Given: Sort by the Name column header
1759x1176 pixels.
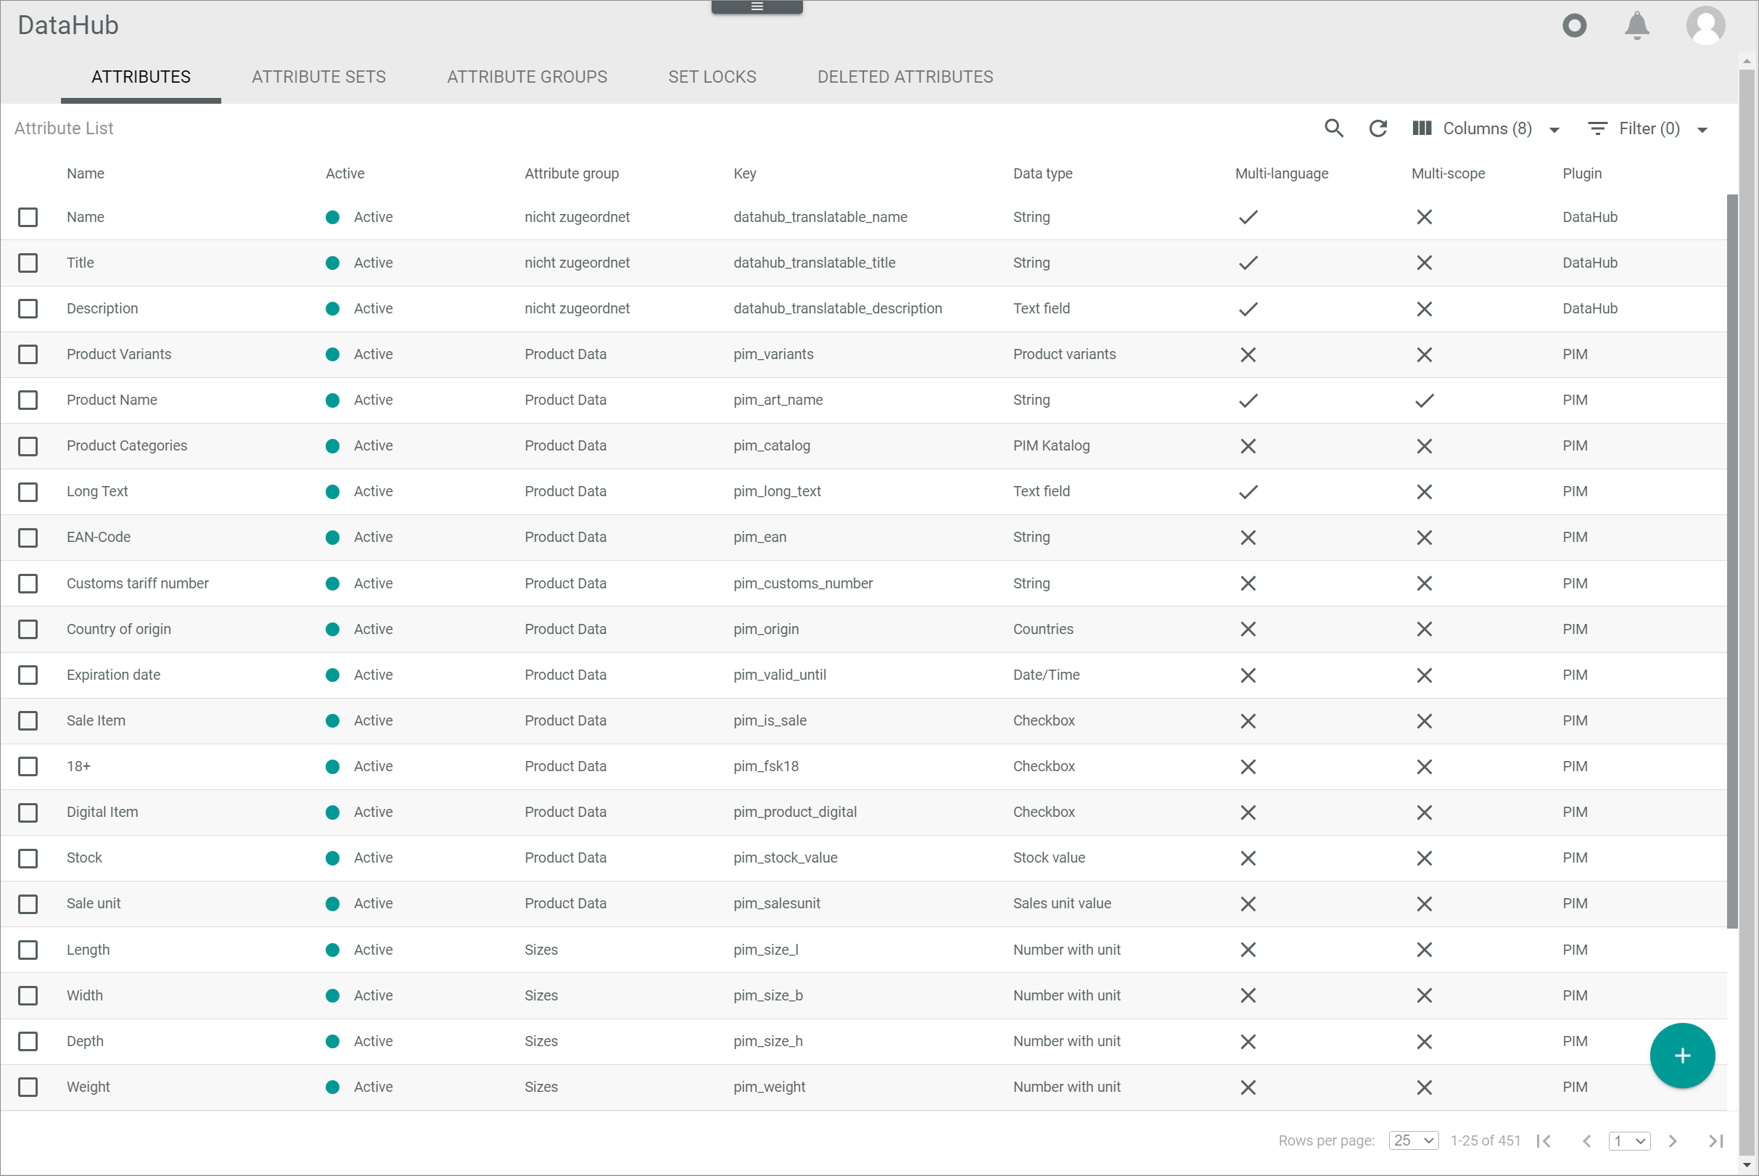Looking at the screenshot, I should (x=86, y=173).
